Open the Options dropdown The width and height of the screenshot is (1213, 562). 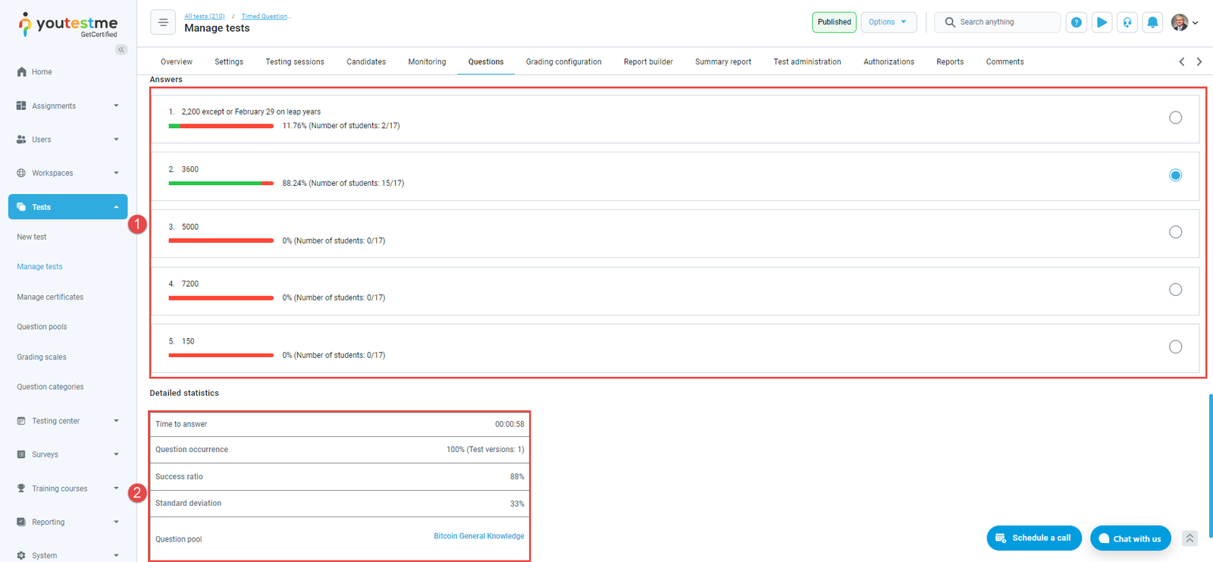[x=888, y=22]
